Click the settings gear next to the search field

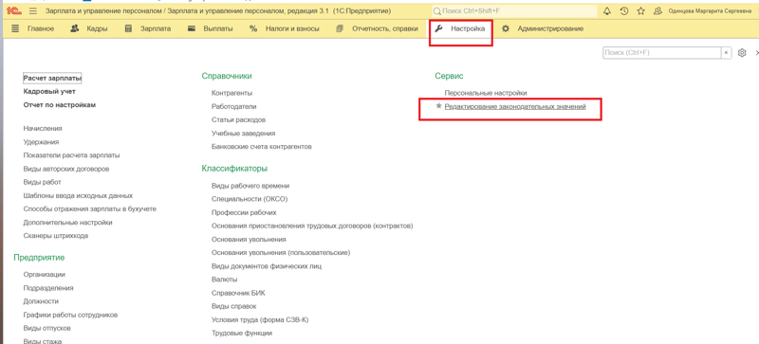click(x=742, y=53)
